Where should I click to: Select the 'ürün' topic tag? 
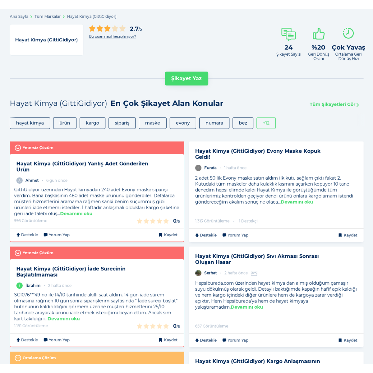(65, 123)
